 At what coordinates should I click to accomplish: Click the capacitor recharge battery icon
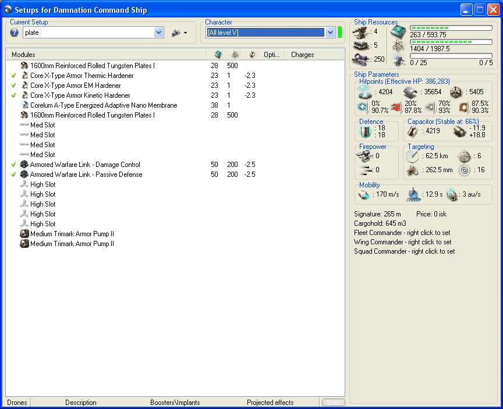click(459, 131)
